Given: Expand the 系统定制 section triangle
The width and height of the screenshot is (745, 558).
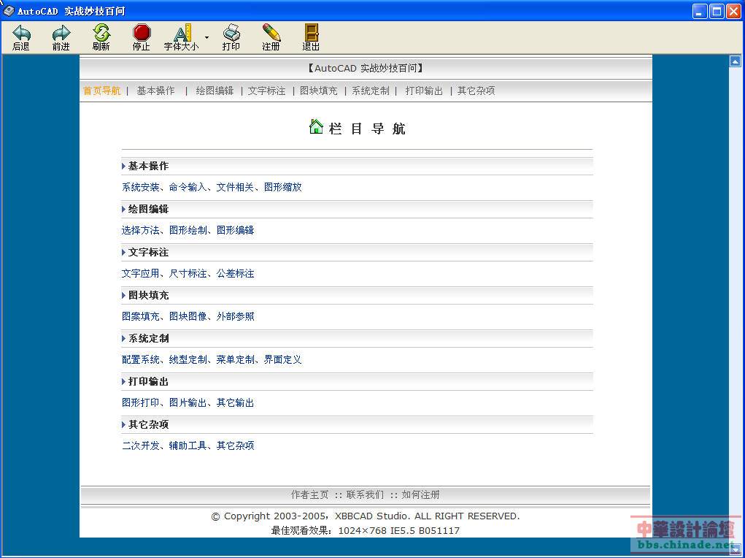Looking at the screenshot, I should 123,339.
